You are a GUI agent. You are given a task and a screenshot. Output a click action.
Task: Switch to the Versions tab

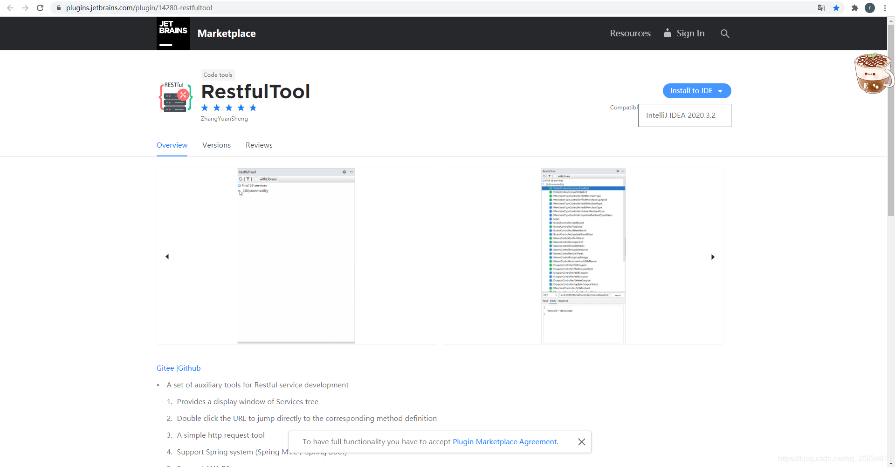click(216, 145)
